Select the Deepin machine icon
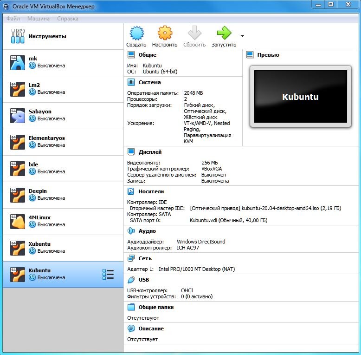The image size is (361, 355). pos(18,195)
